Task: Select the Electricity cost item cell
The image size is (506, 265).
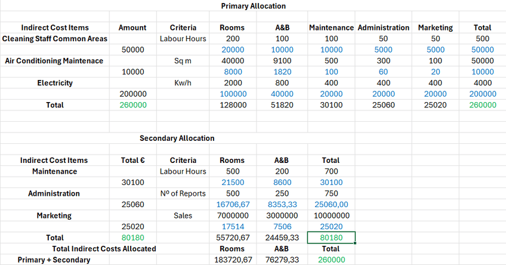Action: [x=54, y=83]
